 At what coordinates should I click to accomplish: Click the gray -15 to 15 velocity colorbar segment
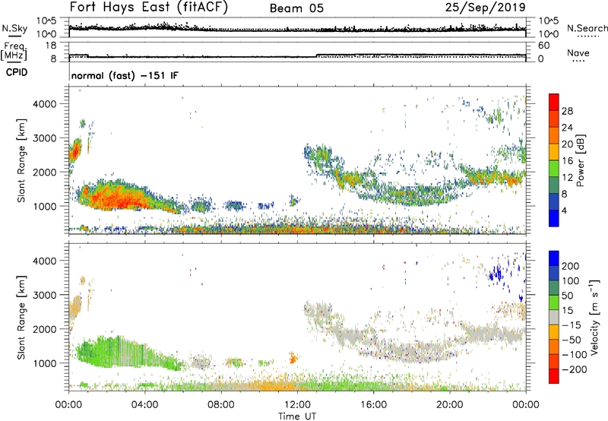click(554, 317)
